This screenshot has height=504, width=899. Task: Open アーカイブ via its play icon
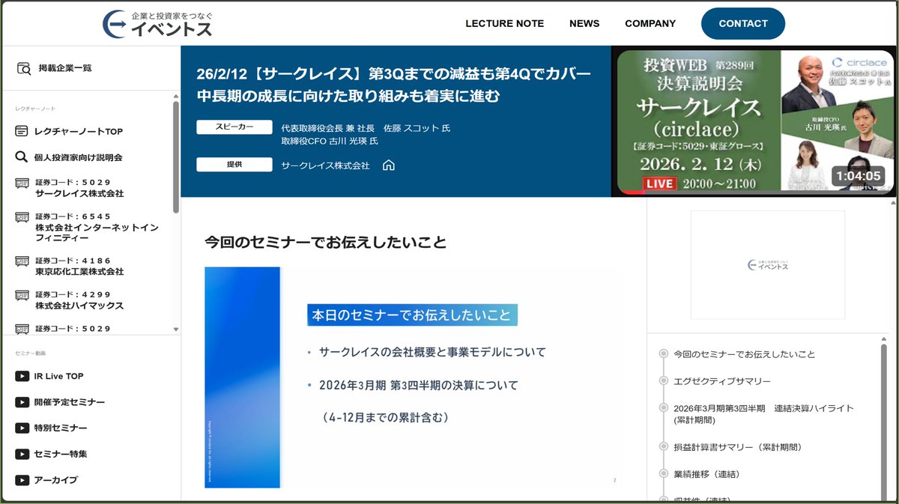pyautogui.click(x=23, y=480)
